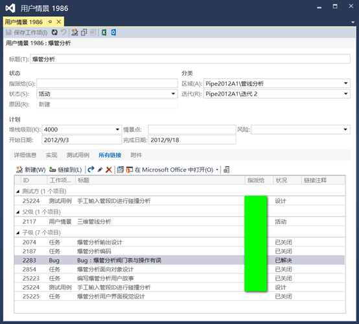Click the copy work item icon
The image size is (359, 324).
pyautogui.click(x=84, y=32)
